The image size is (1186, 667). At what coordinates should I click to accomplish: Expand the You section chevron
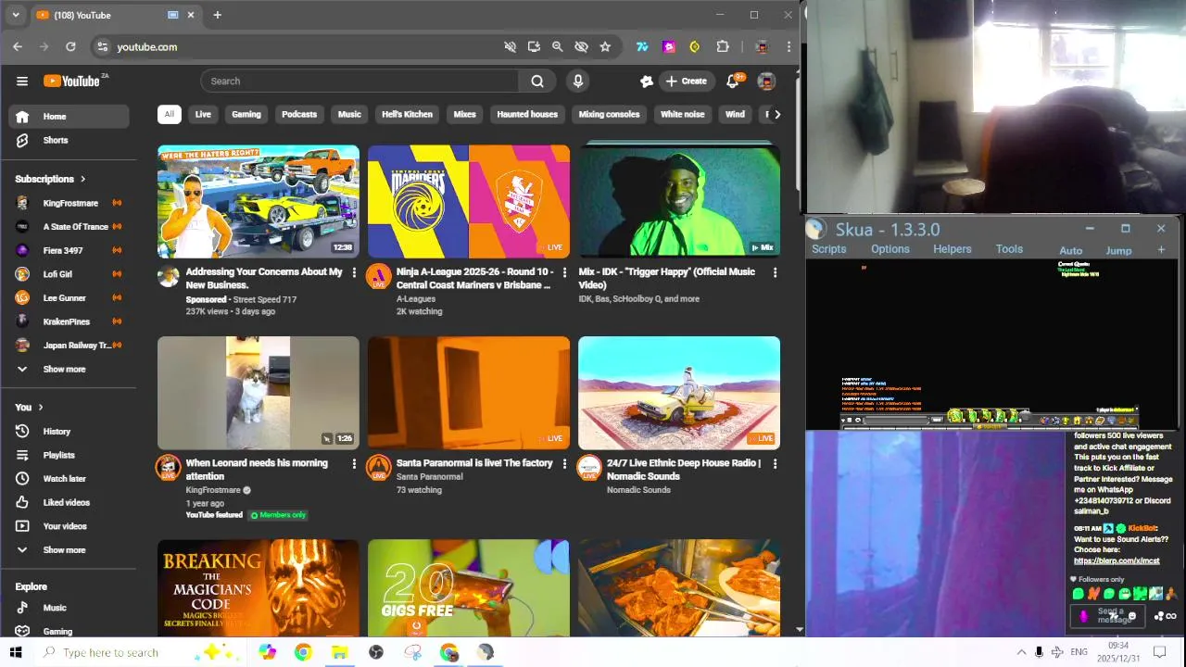(x=40, y=407)
